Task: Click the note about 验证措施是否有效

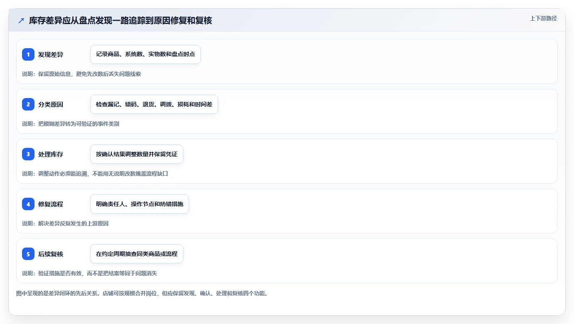Action: (x=90, y=273)
